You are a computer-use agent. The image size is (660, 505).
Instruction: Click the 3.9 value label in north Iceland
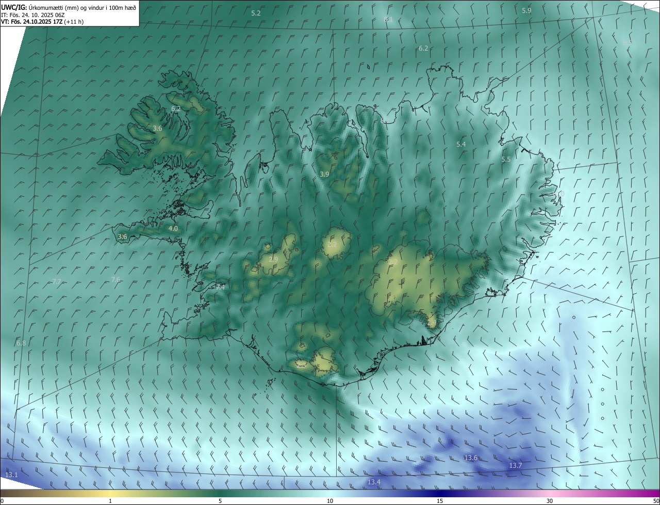pos(324,175)
